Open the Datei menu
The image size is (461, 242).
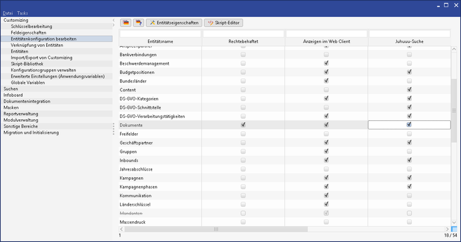coord(7,13)
